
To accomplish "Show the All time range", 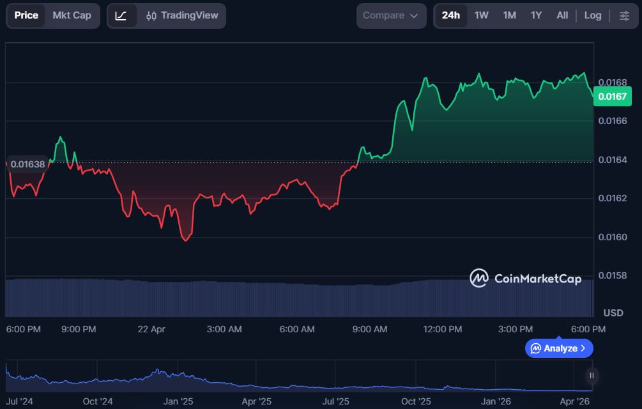I will [x=562, y=15].
